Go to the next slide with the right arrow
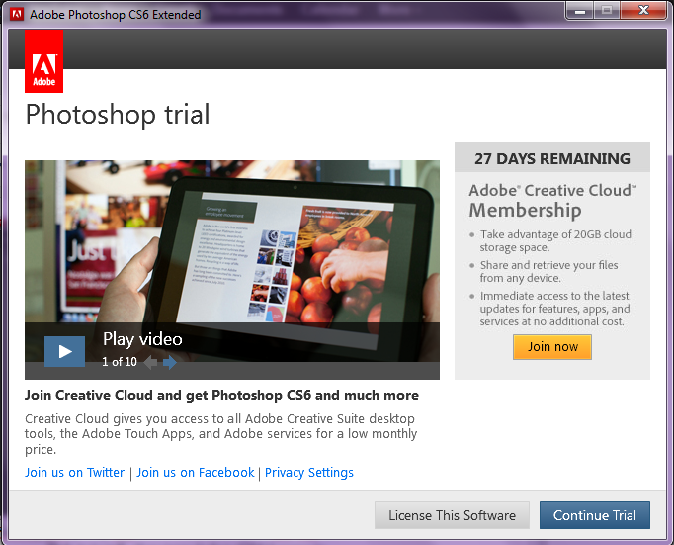674x545 pixels. coord(170,362)
